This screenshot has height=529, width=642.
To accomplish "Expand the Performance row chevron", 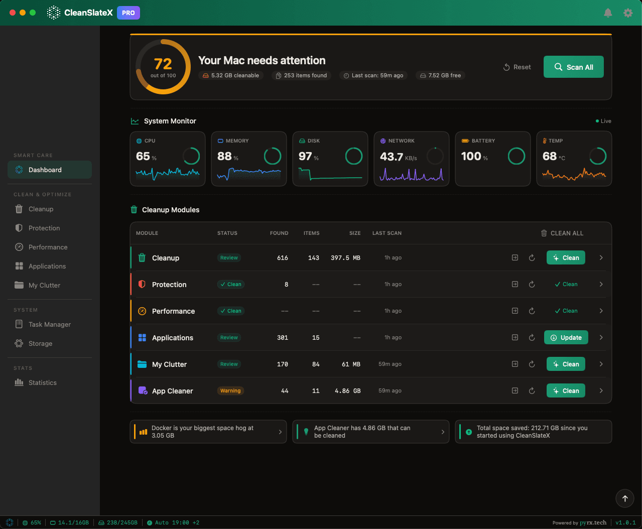I will point(601,311).
